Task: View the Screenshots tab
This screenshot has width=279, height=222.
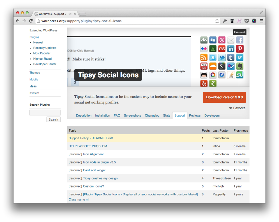Action: (x=132, y=115)
